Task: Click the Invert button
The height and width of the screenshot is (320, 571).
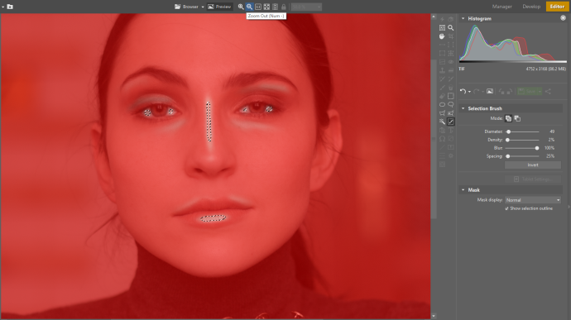Action: [533, 165]
